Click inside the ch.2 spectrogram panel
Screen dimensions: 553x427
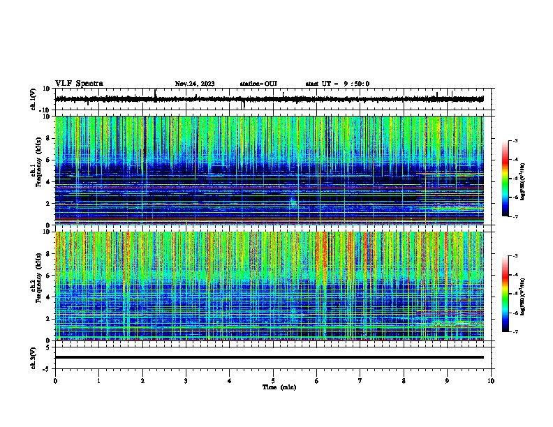click(x=270, y=286)
